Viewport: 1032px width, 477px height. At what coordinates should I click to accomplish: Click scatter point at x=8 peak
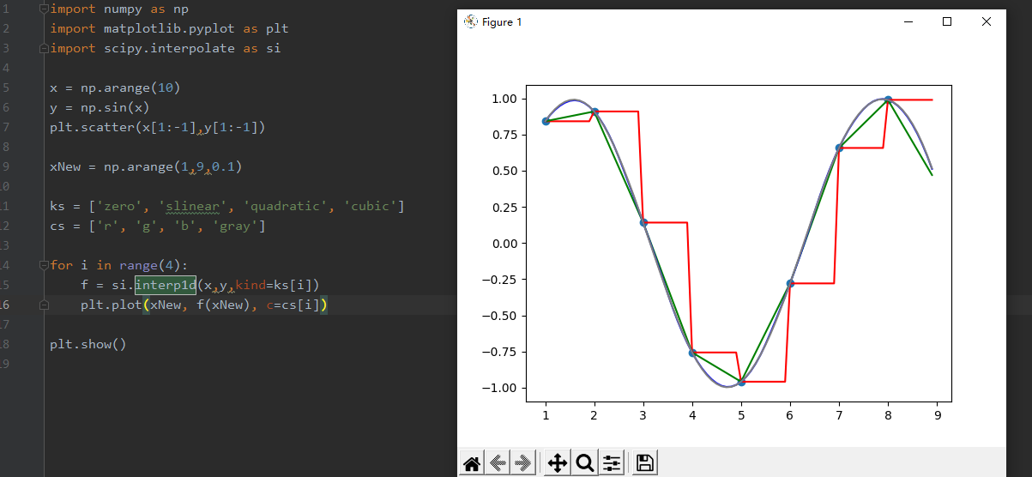coord(888,100)
